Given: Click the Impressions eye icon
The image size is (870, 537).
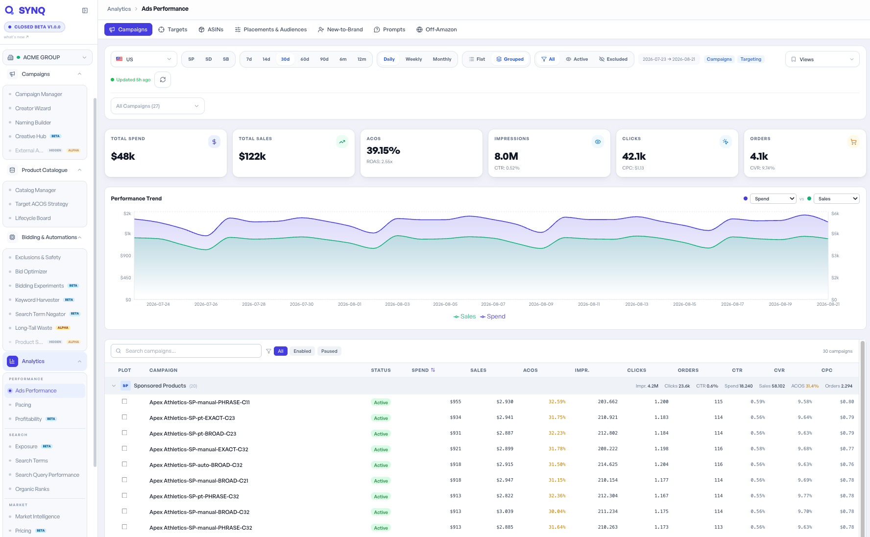Looking at the screenshot, I should (598, 142).
